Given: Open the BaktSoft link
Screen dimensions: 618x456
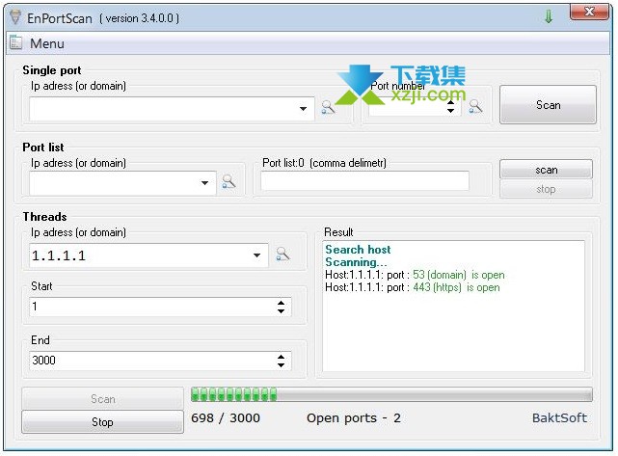Looking at the screenshot, I should (x=559, y=418).
